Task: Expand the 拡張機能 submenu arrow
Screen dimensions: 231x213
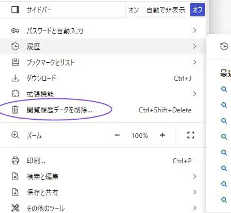Action: [x=195, y=94]
